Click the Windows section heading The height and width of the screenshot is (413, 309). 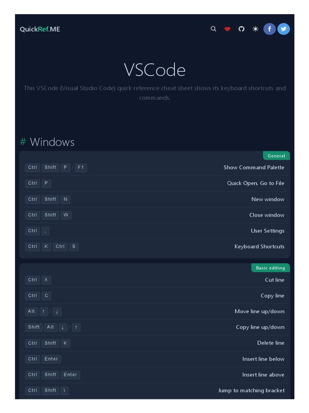52,142
